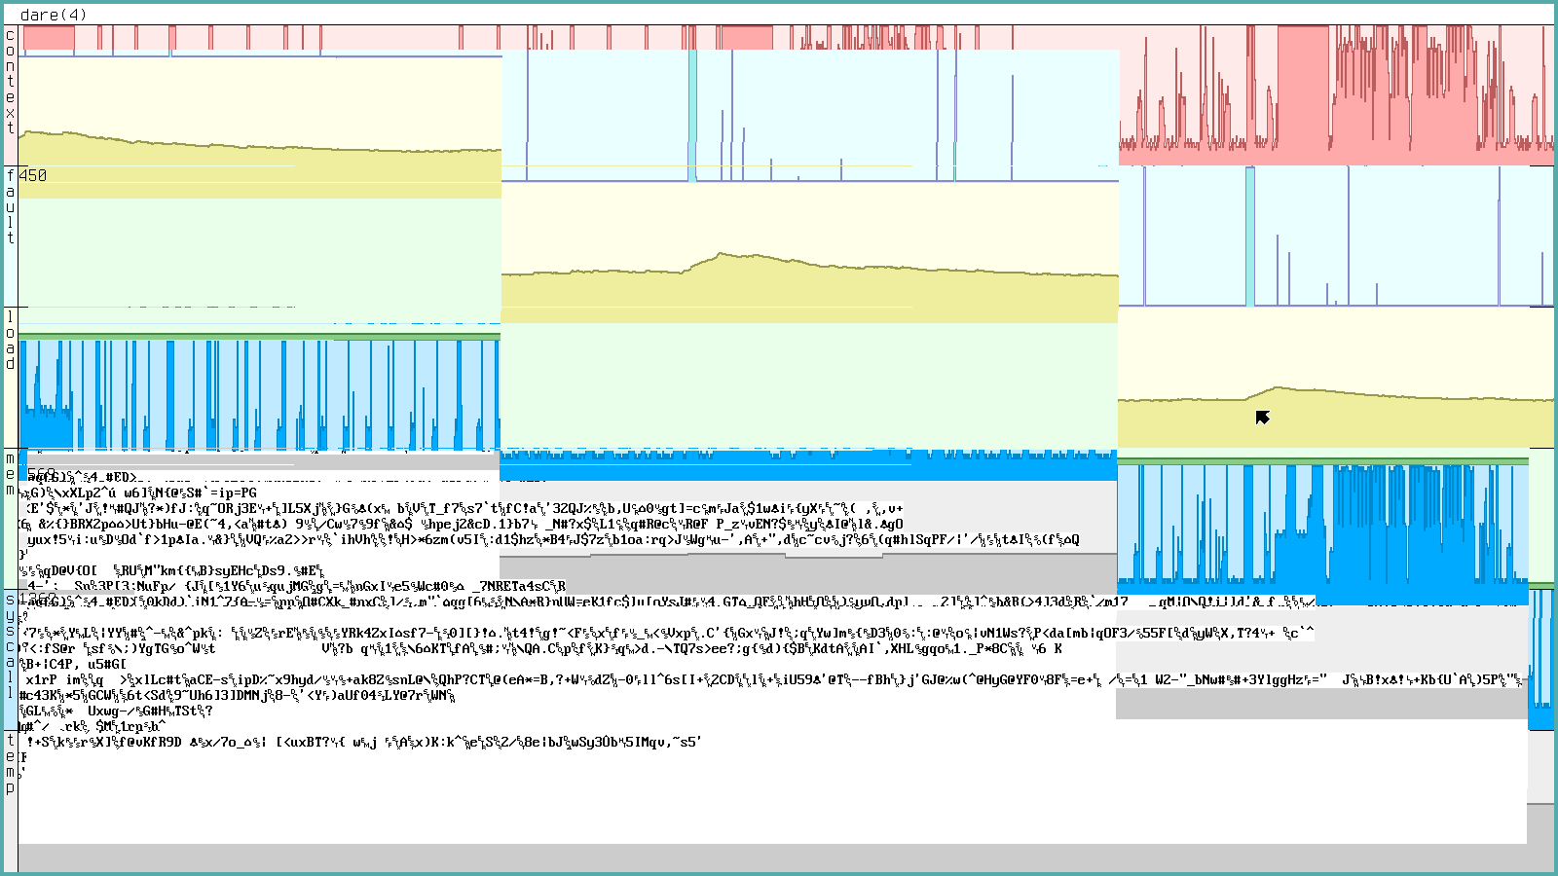
Task: Click the cyan vertical bar in right fault graph
Action: tap(1249, 236)
